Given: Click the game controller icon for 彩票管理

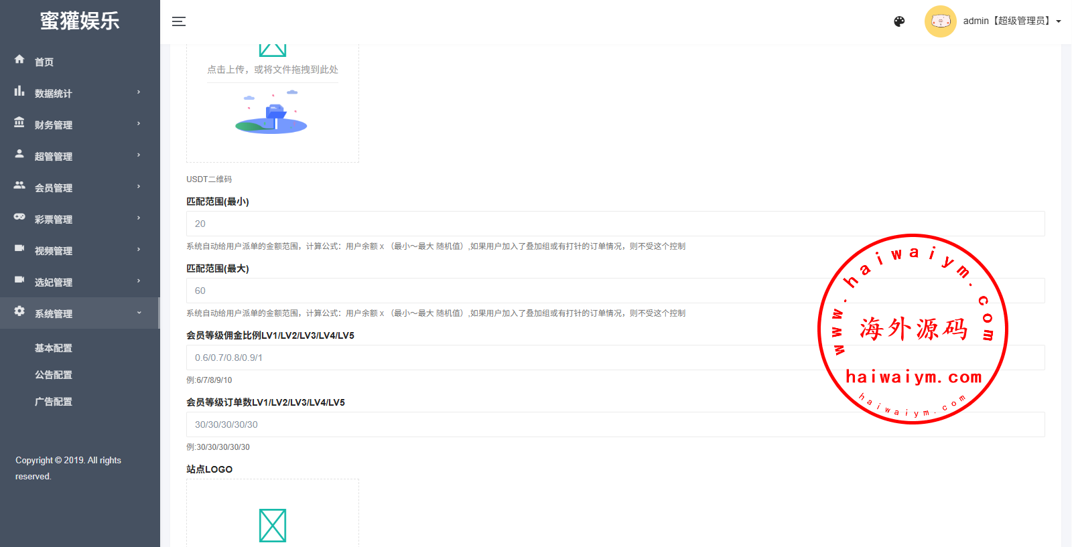Looking at the screenshot, I should pos(19,217).
